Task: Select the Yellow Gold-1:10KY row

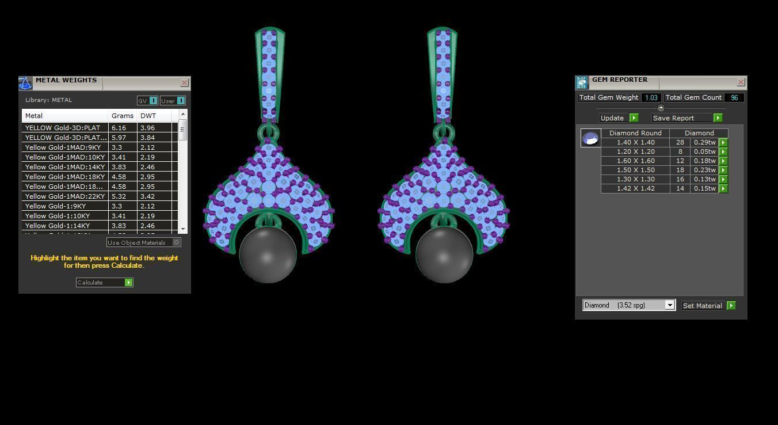Action: pyautogui.click(x=100, y=216)
